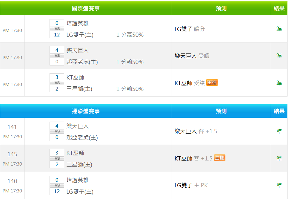289x202 pixels.
Task: Click the 1分贏50% odds text
Action: coord(130,35)
